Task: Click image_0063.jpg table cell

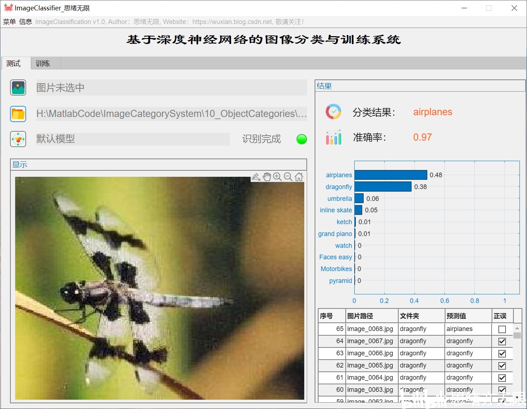Action: pyautogui.click(x=372, y=390)
